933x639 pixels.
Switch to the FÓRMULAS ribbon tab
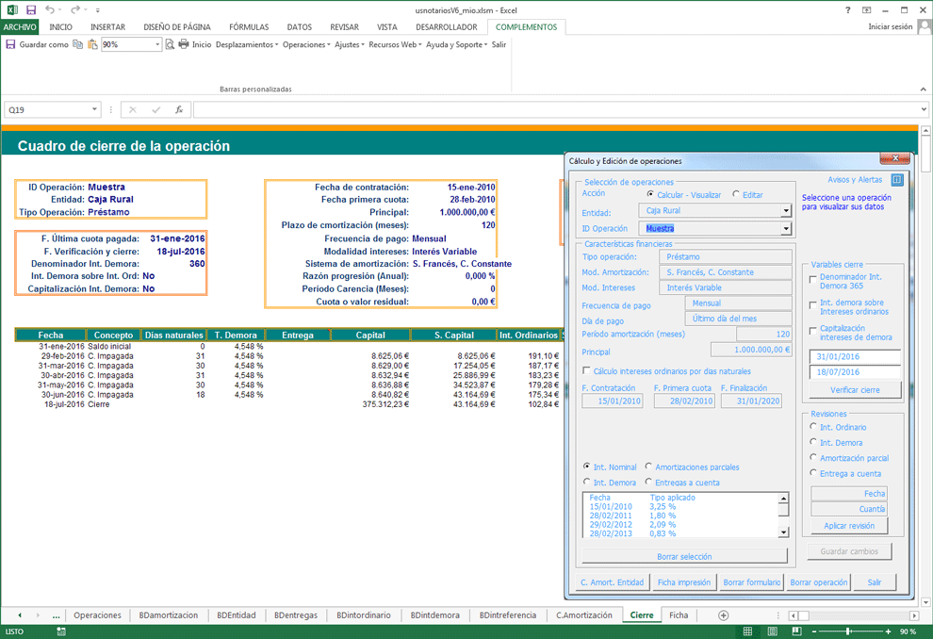click(x=249, y=26)
